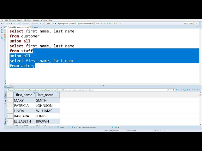The image size is (202, 151).
Task: Open the filter history dropdown arrow
Action: pyautogui.click(x=171, y=90)
